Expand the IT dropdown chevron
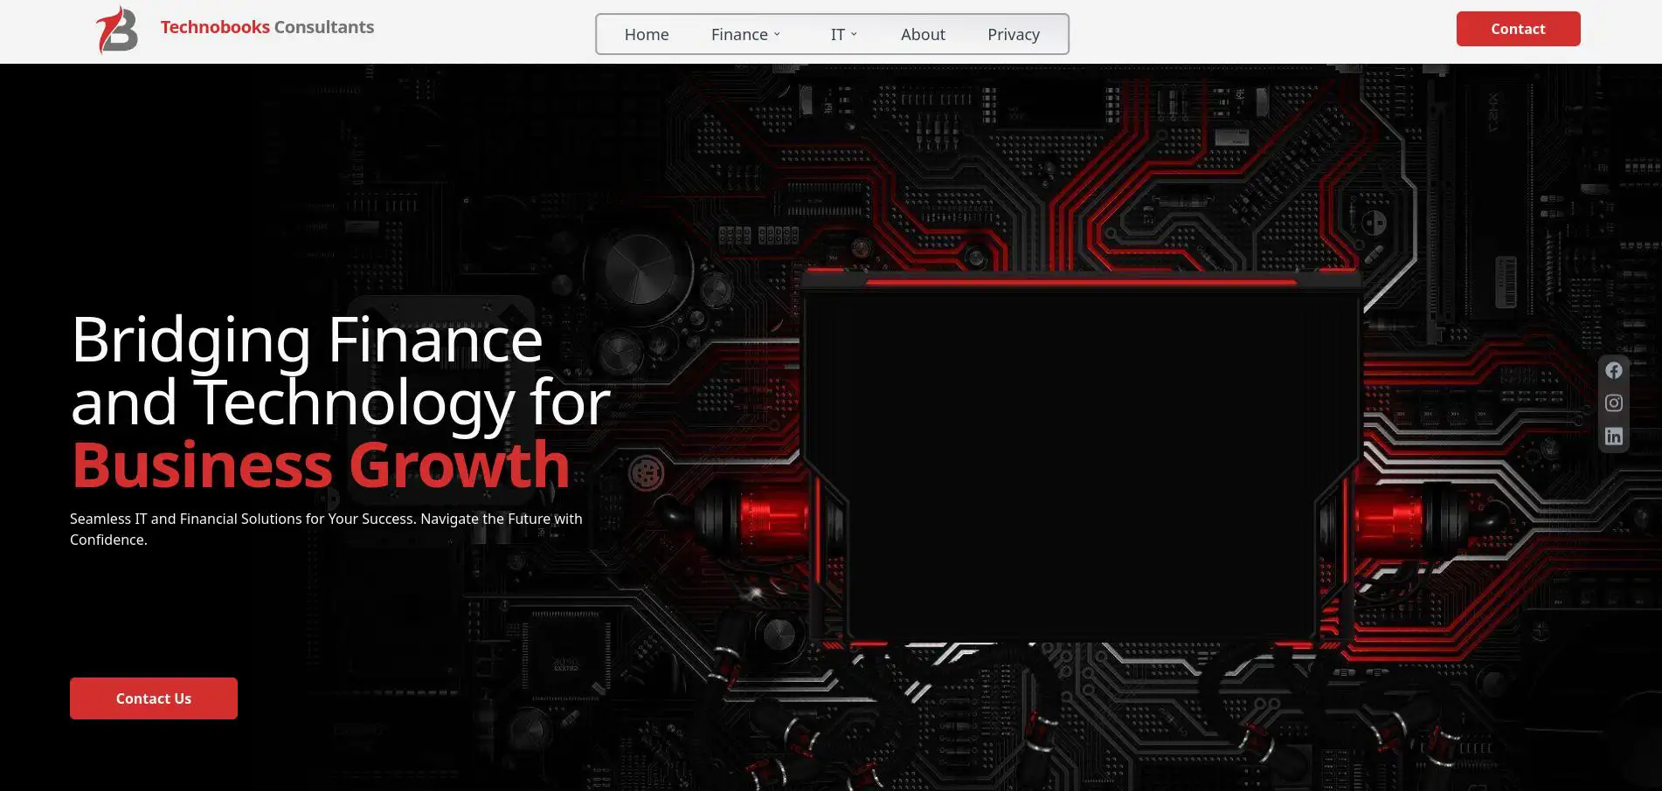 (854, 35)
